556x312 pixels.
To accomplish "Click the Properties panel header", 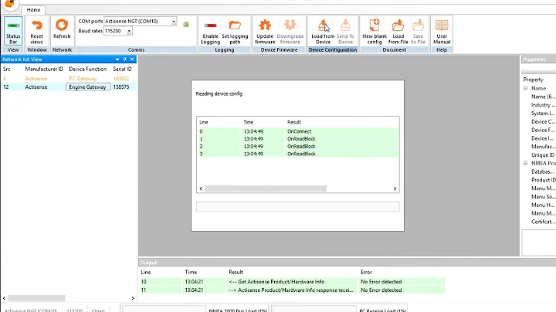I will click(x=538, y=59).
